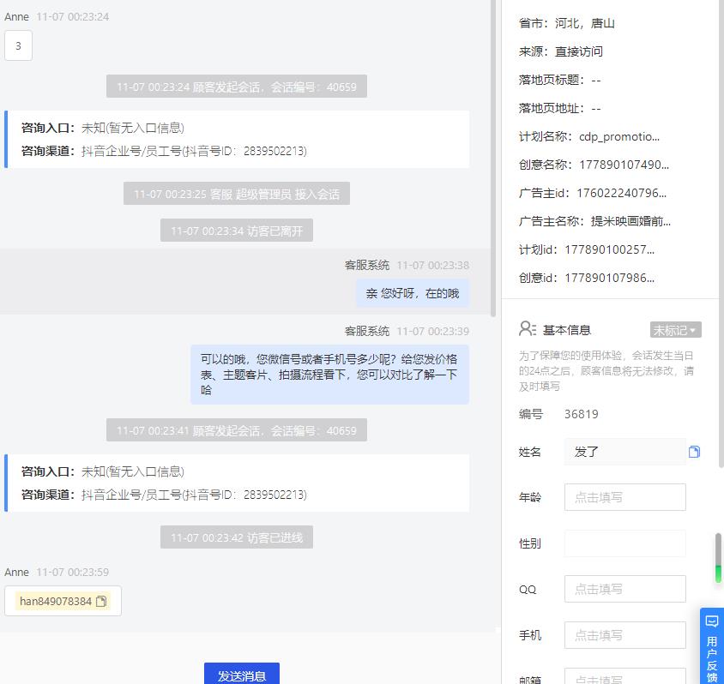Focus the QQ input field
Screen dimensions: 724x684
pos(624,589)
